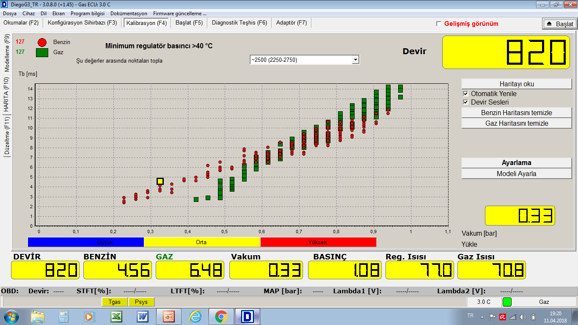Open Action Center flag tray icon
Viewport: 578px width, 325px height.
[492, 317]
